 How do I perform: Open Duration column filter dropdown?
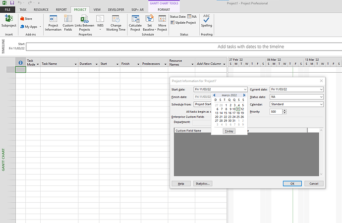[x=97, y=64]
